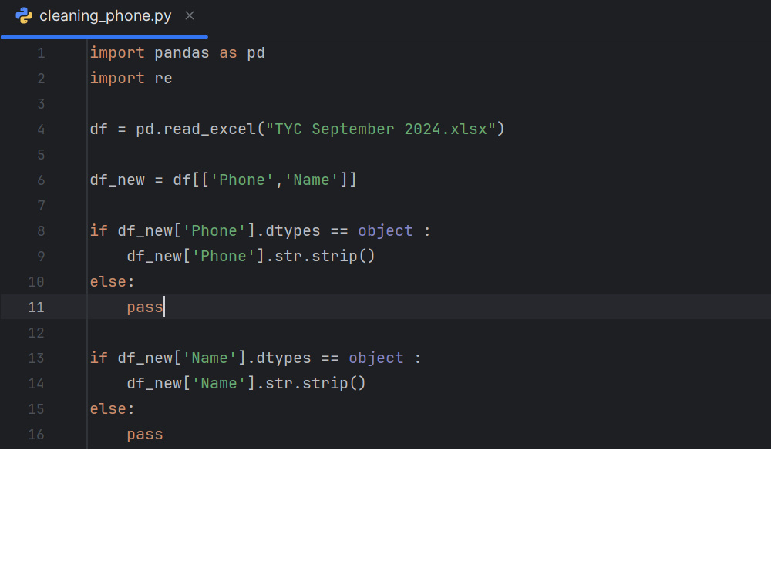Click line number 11 in gutter
This screenshot has width=771, height=578.
[x=36, y=307]
